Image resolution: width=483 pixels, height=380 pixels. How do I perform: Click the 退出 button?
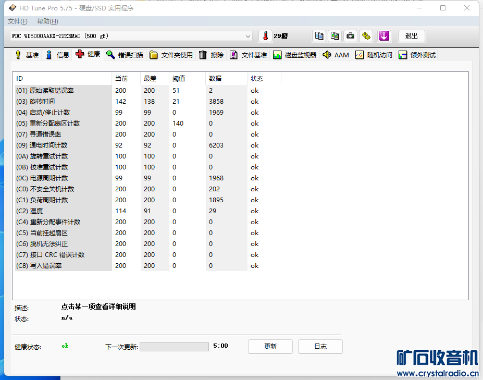tap(412, 36)
